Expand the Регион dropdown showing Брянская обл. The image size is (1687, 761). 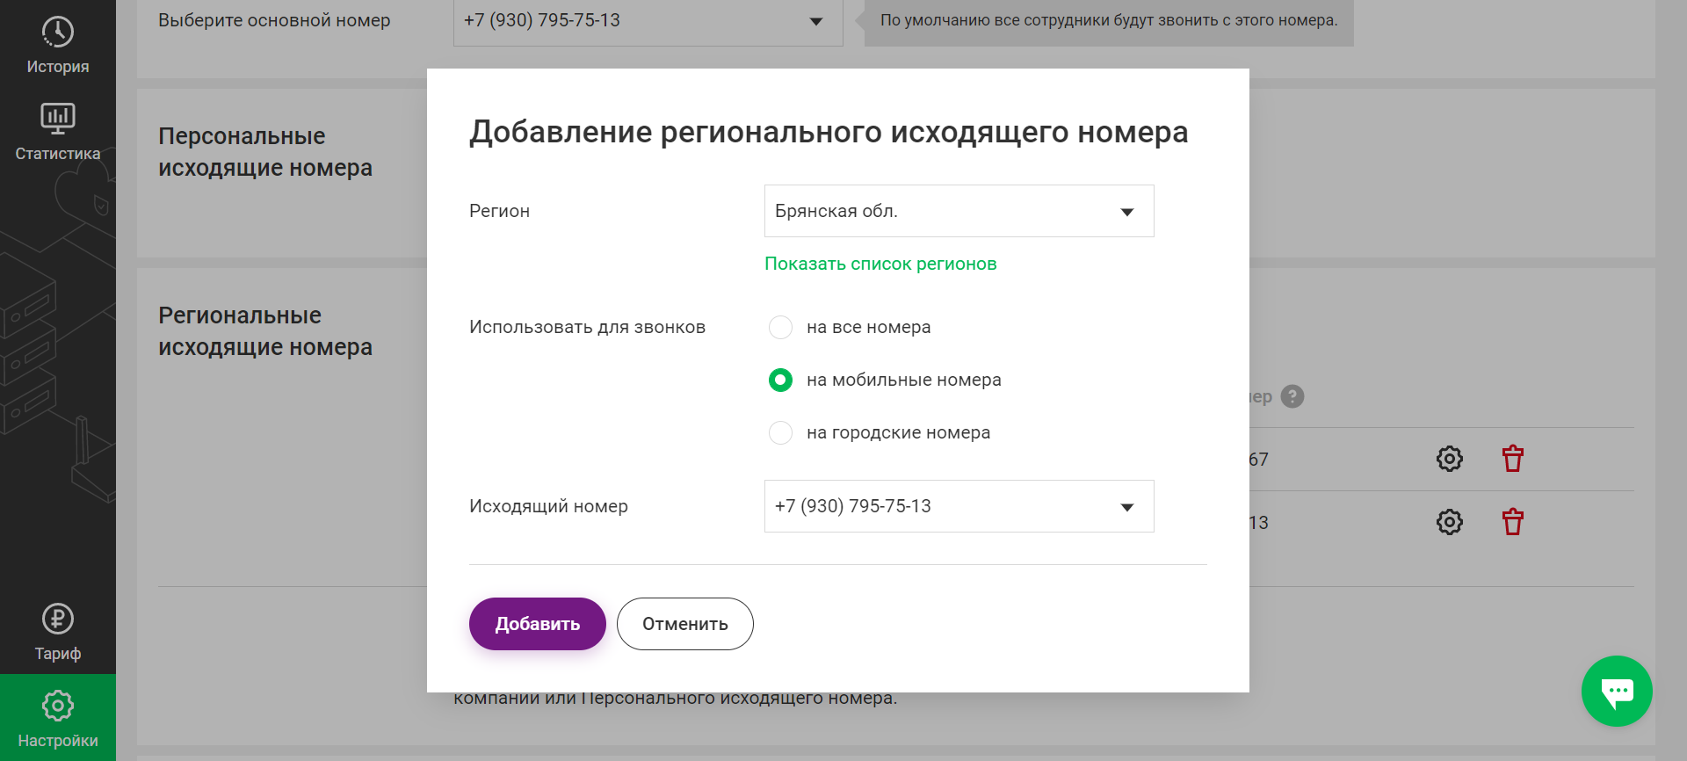coord(959,211)
